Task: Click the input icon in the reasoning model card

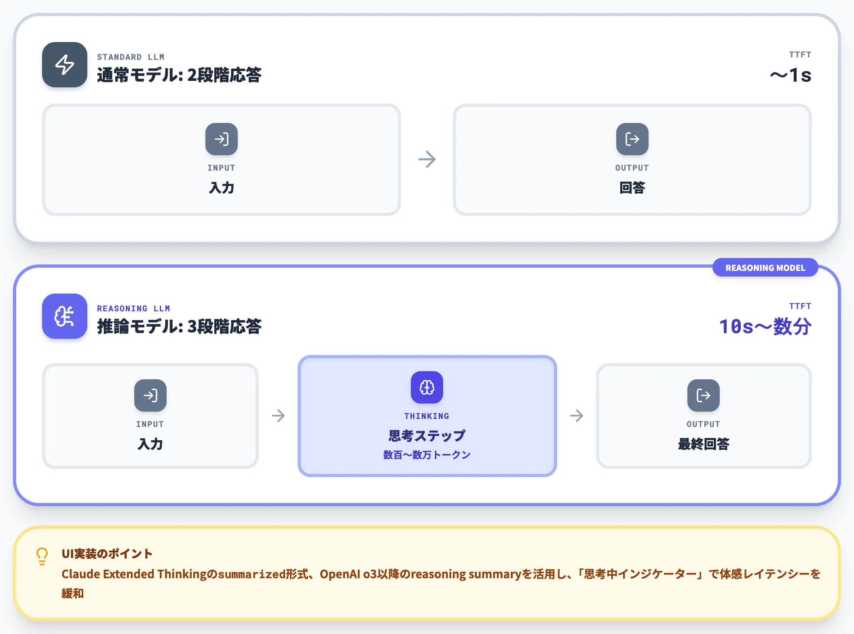Action: click(150, 395)
